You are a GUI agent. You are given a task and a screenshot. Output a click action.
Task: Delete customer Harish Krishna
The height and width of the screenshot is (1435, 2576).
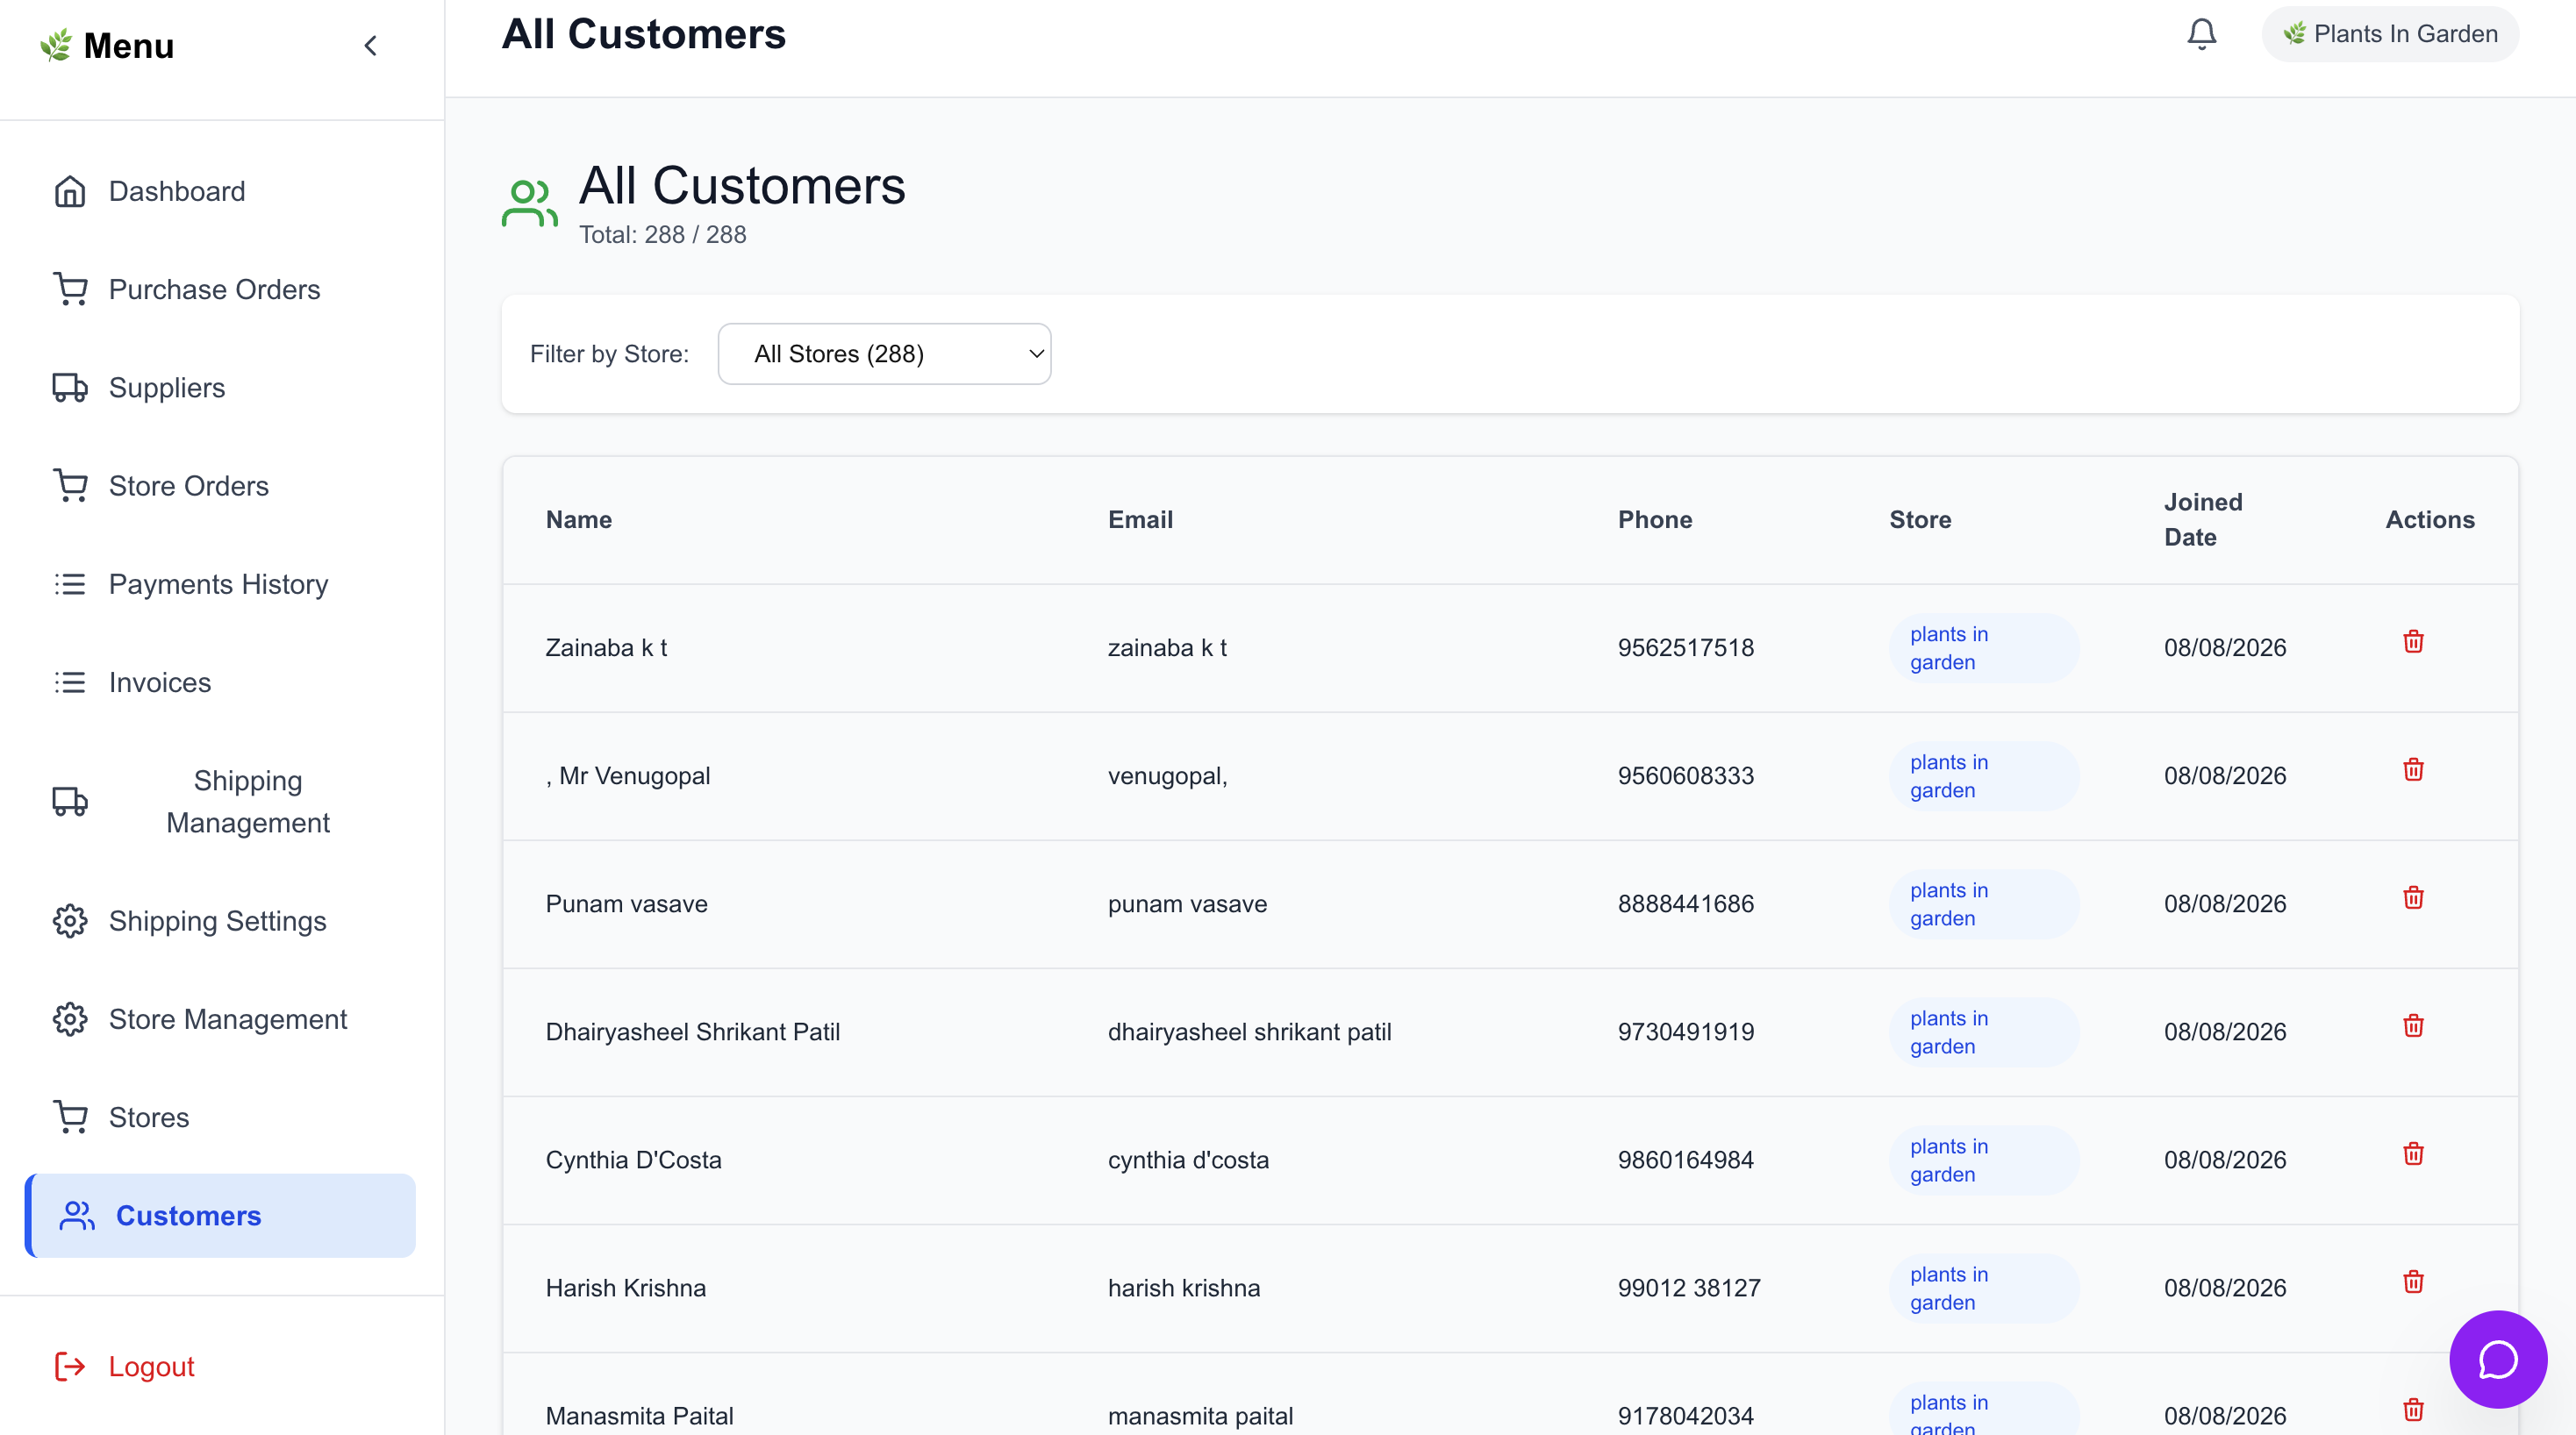2413,1281
